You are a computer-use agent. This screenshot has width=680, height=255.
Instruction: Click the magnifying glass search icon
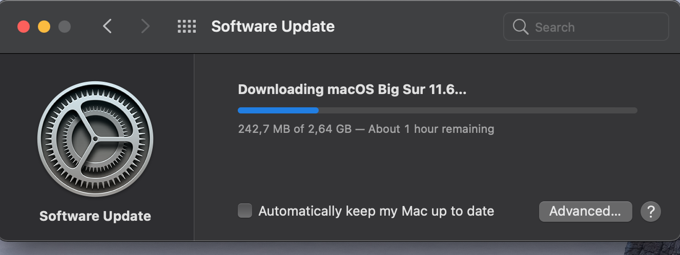coord(520,27)
